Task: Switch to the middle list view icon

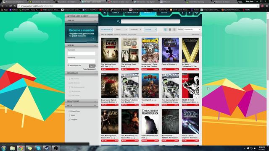Action: pyautogui.click(x=170, y=30)
